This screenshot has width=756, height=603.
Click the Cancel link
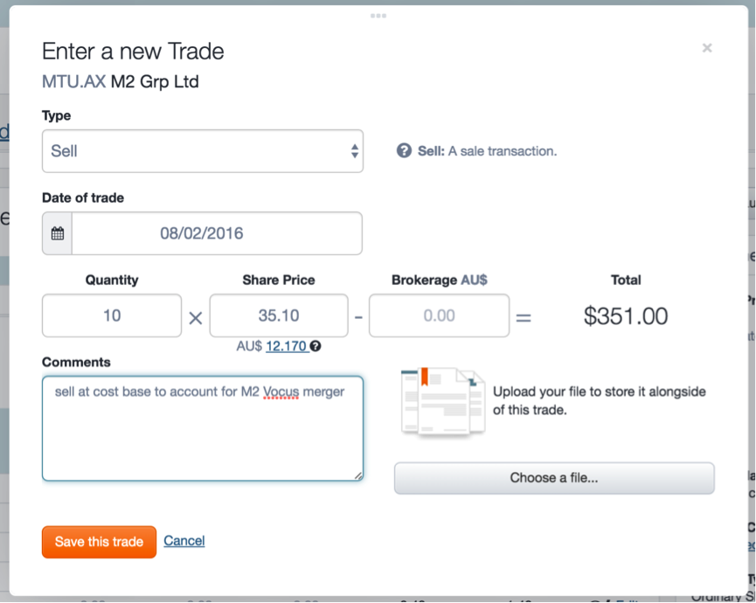184,541
